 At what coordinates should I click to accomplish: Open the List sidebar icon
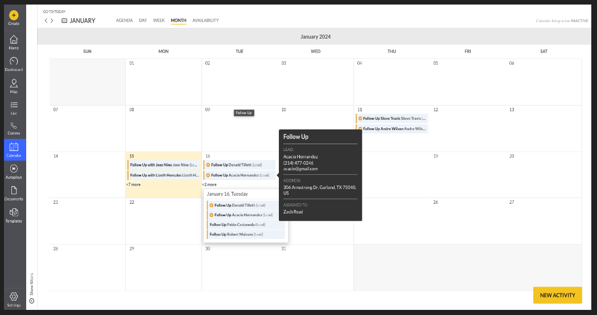14,108
